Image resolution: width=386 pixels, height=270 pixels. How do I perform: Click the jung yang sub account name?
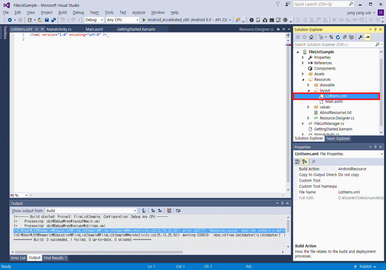[x=359, y=13]
